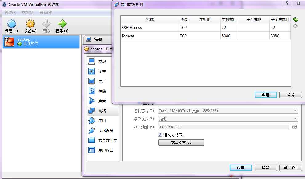The height and width of the screenshot is (179, 305).
Task: Click 主机IP column header
Action: [205, 19]
